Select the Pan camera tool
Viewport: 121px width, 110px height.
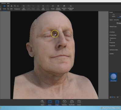8,7
